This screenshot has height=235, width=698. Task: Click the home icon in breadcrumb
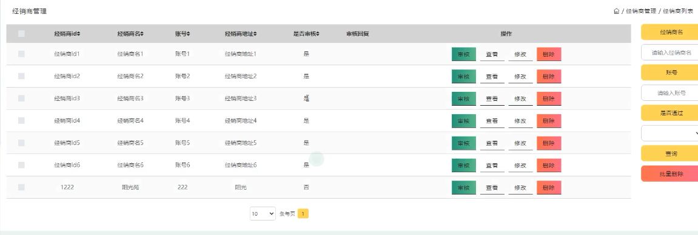pos(616,11)
